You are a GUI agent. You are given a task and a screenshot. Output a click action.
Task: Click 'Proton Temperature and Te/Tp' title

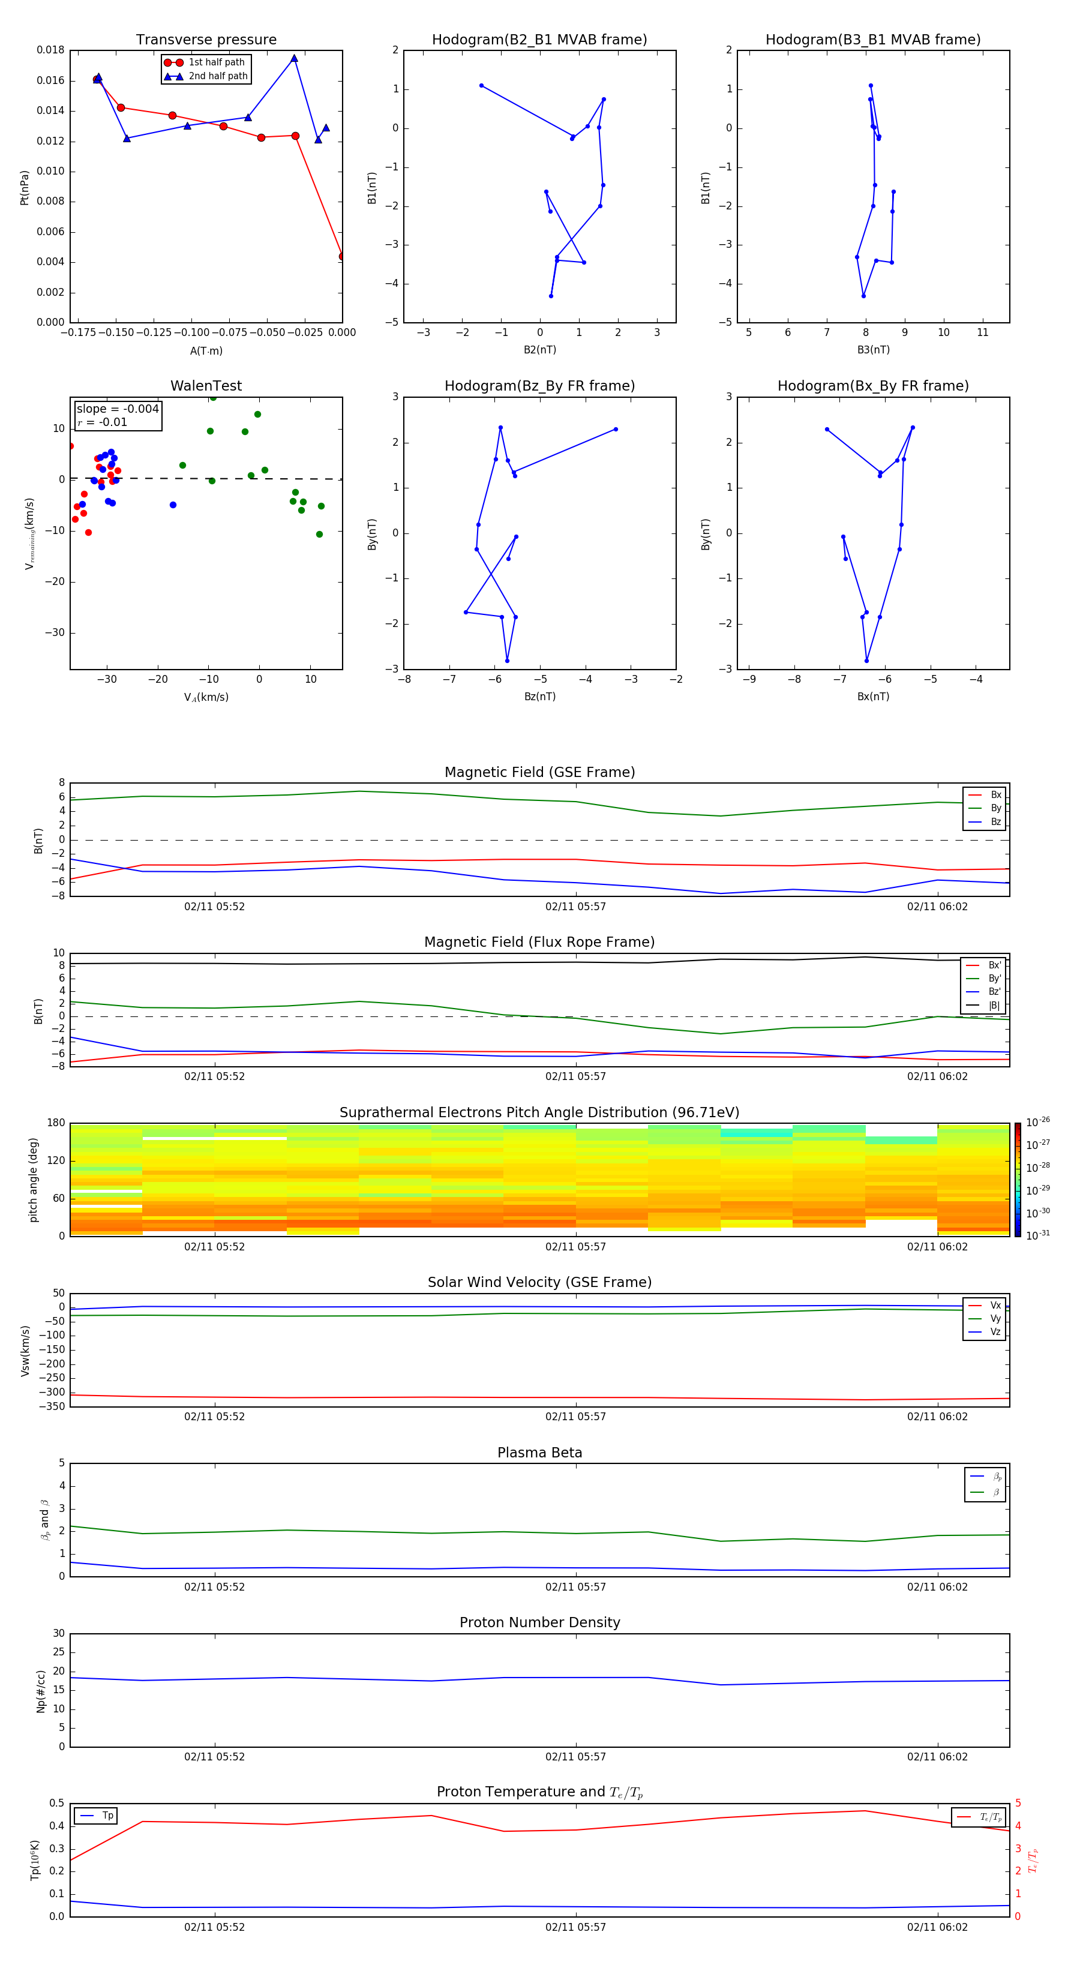[x=539, y=1792]
